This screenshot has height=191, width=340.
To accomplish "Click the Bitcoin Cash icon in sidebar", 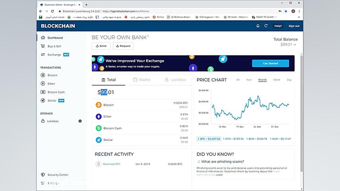I will pos(43,92).
